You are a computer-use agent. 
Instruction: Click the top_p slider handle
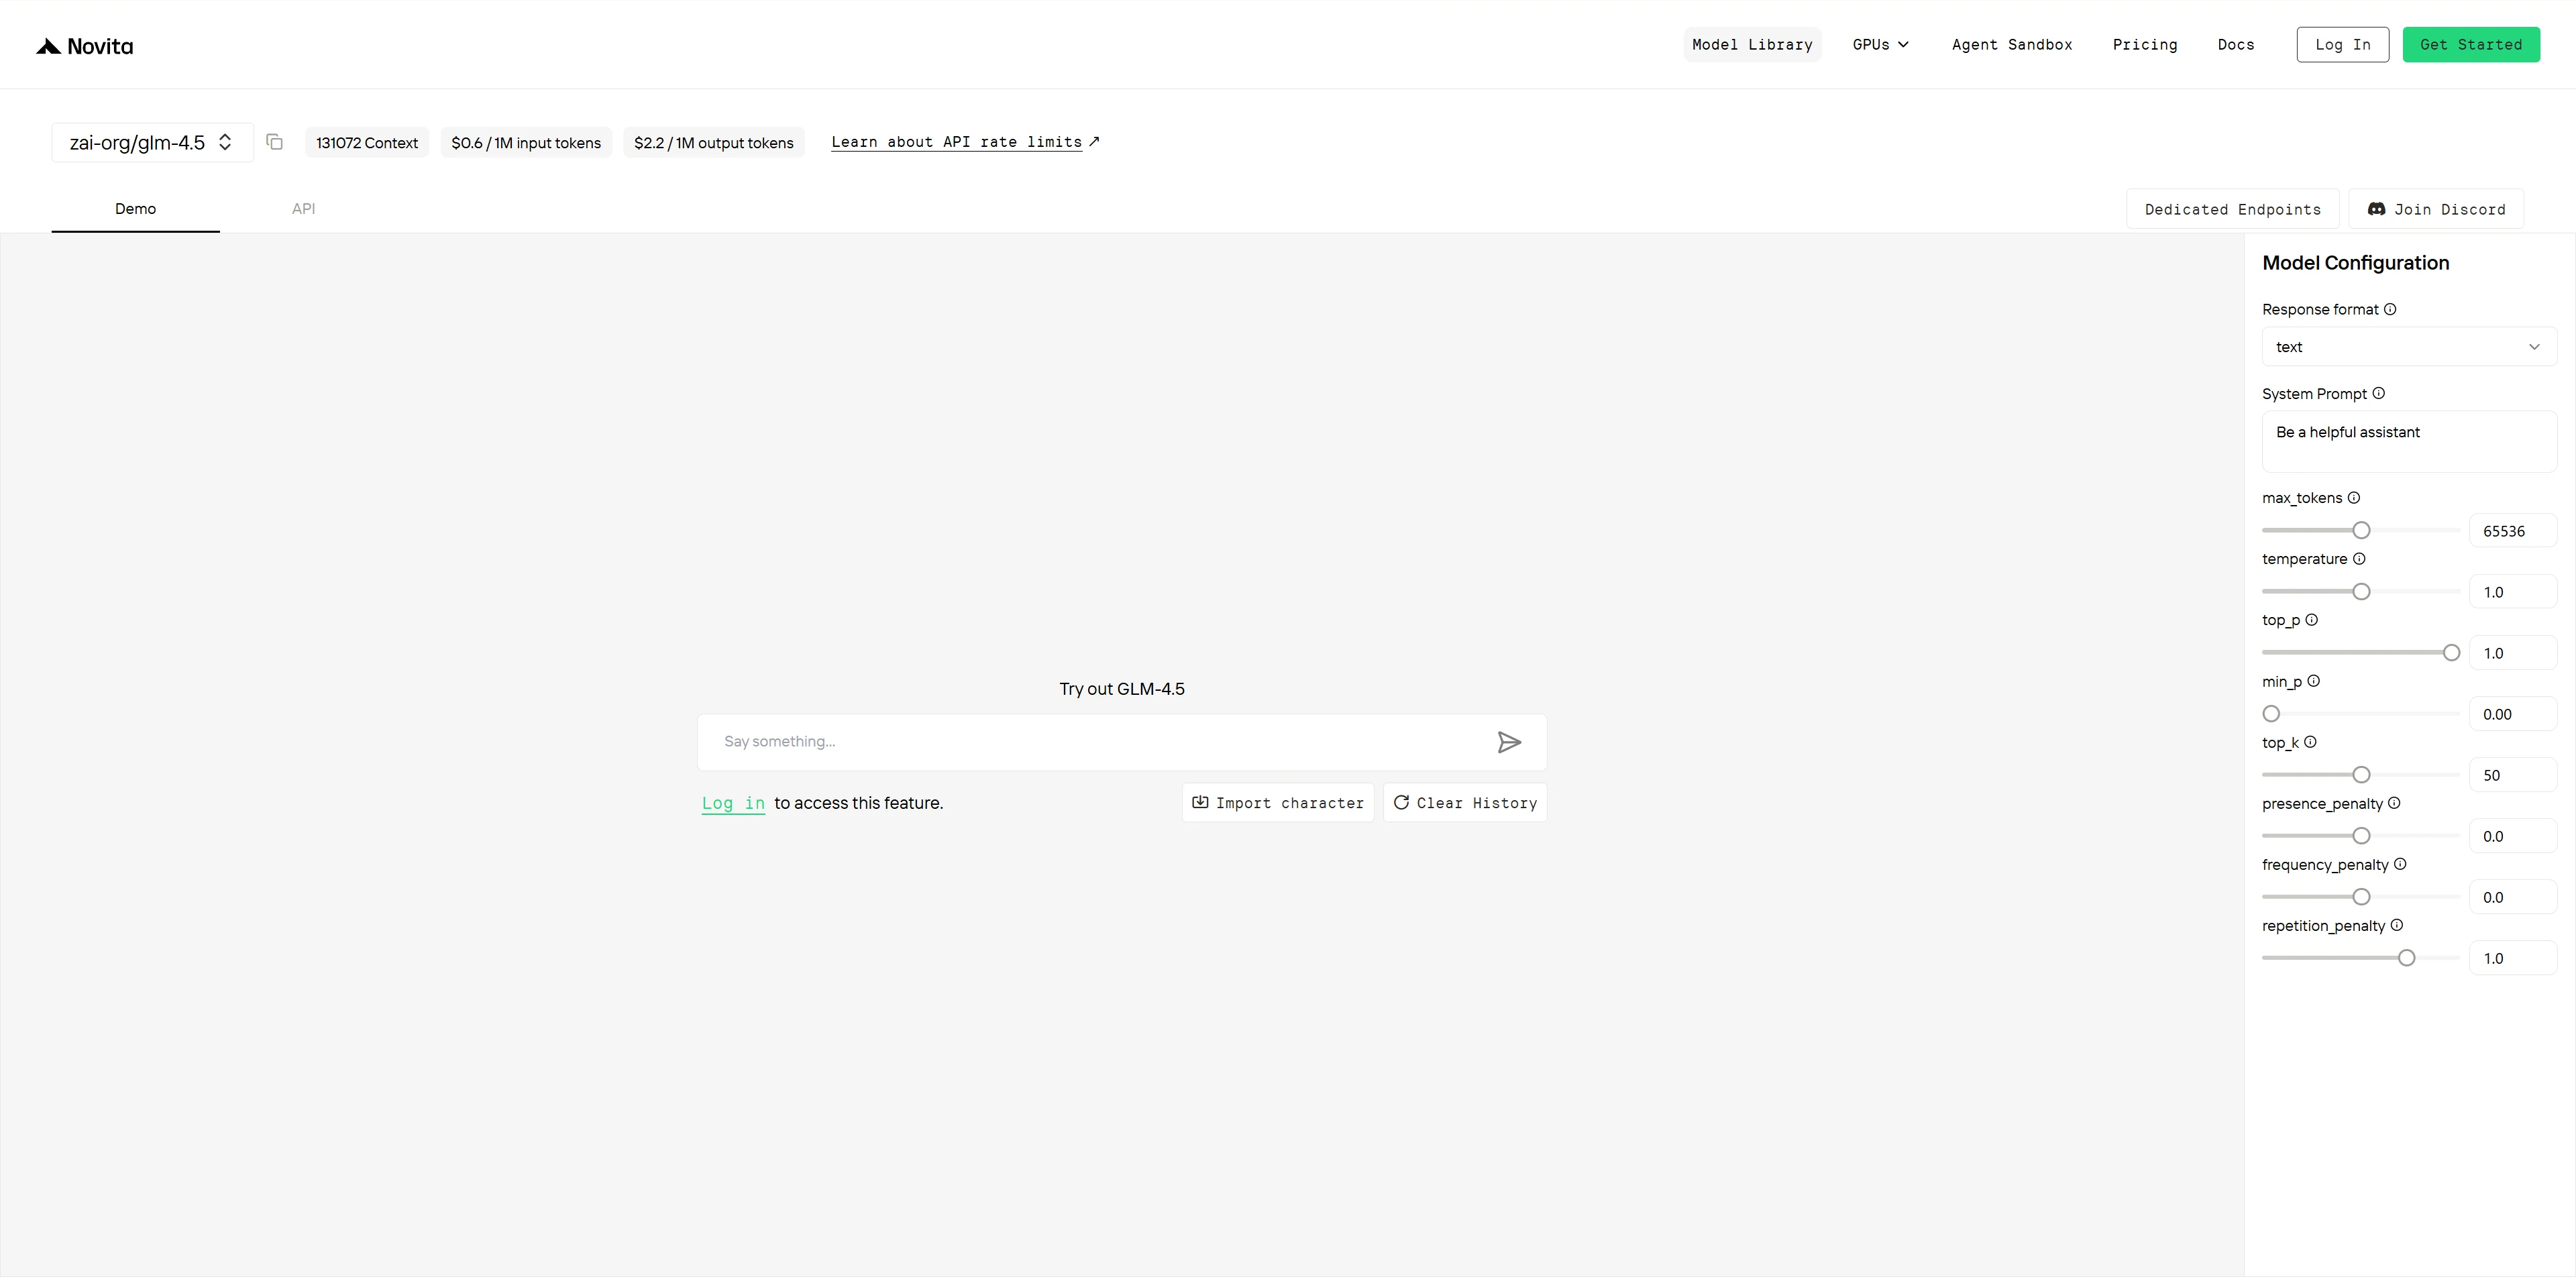(x=2451, y=653)
